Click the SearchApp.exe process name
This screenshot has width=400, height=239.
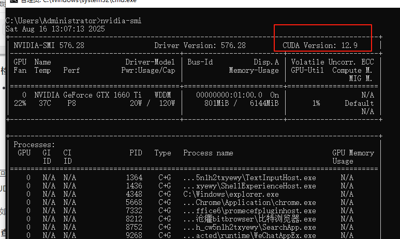click(249, 227)
